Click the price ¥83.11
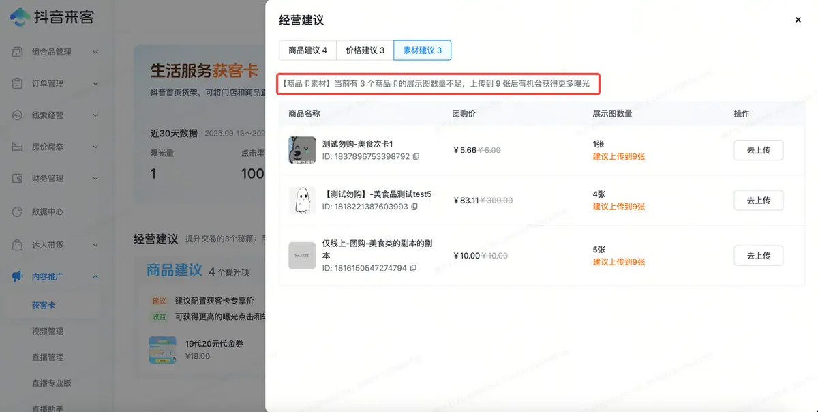 (x=467, y=201)
